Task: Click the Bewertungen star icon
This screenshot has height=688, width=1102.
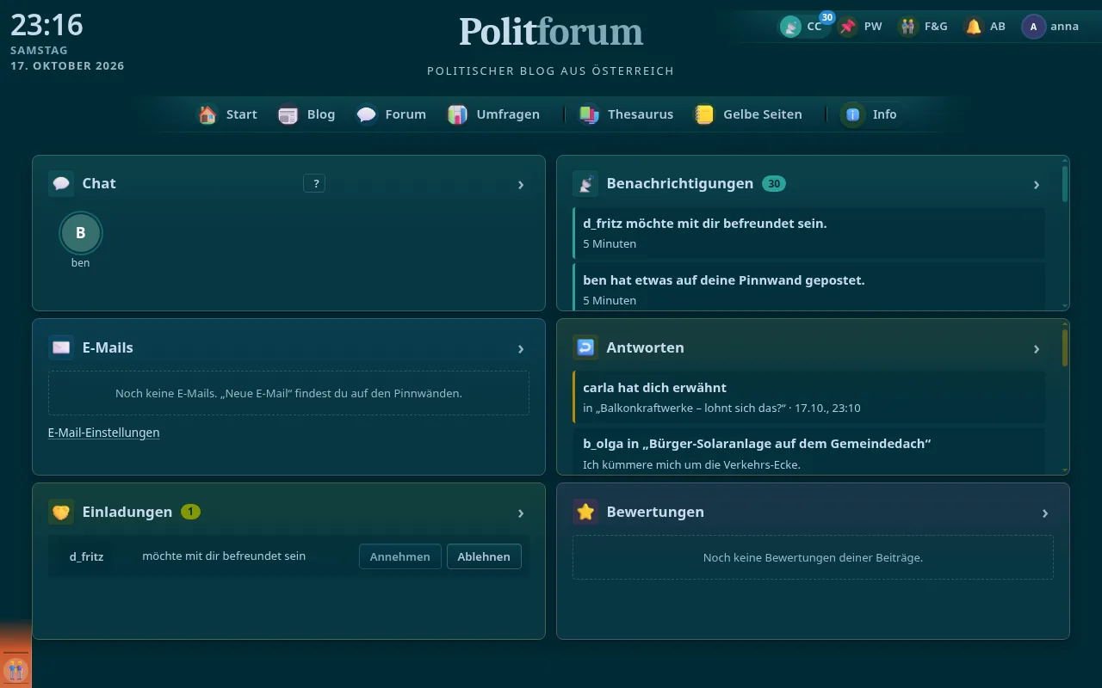Action: 585,512
